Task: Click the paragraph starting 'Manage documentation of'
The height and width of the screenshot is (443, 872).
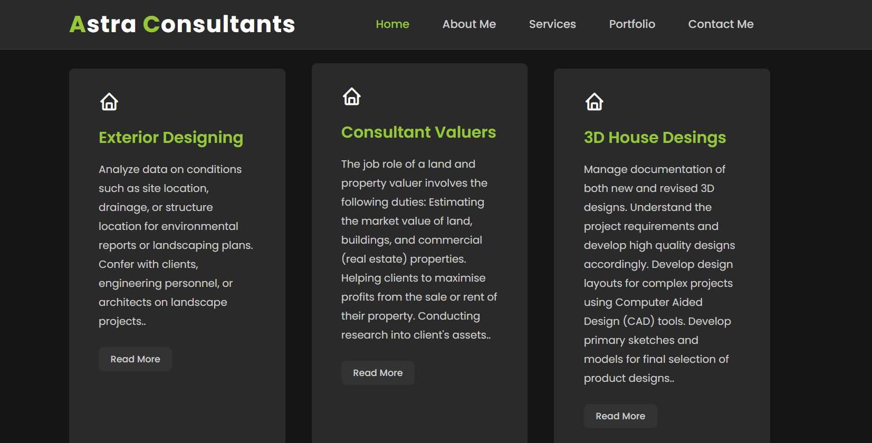Action: 659,274
